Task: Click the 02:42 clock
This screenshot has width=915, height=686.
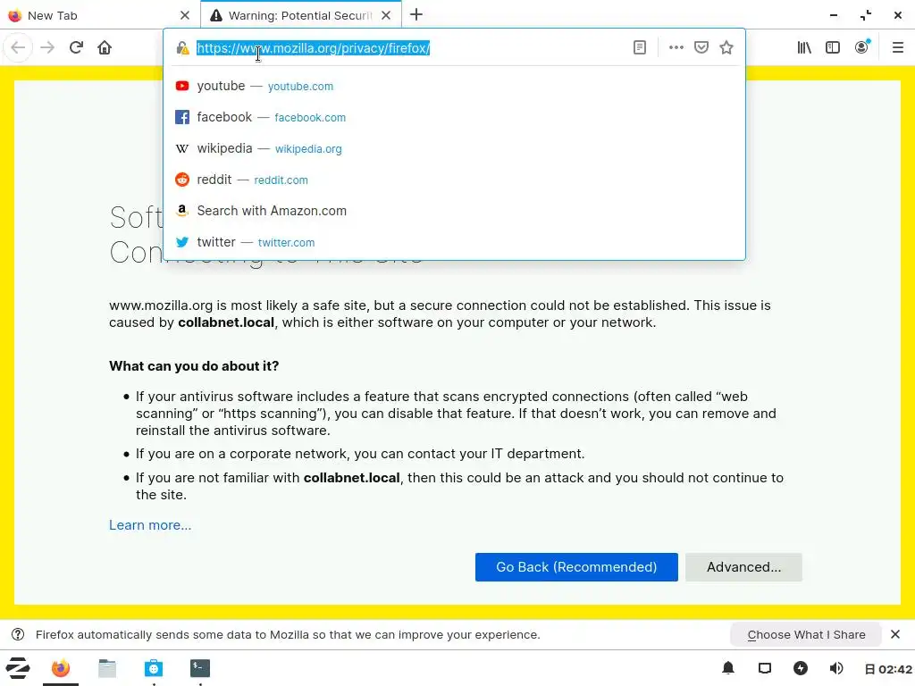Action: tap(889, 669)
